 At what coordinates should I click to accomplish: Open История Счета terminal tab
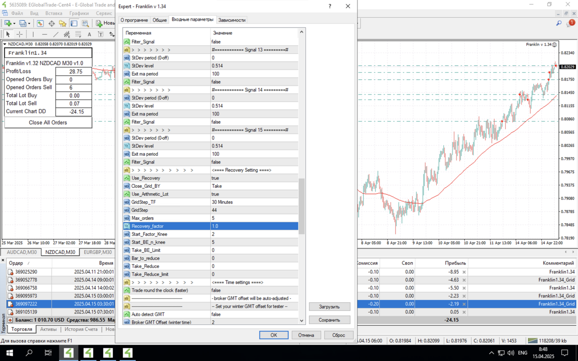[x=81, y=329]
